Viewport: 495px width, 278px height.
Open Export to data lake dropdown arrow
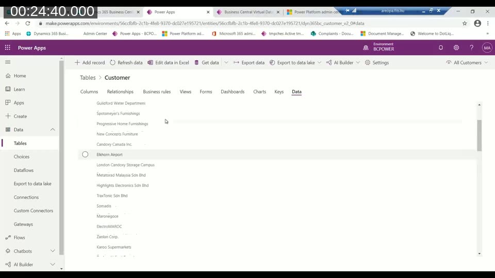click(x=319, y=63)
